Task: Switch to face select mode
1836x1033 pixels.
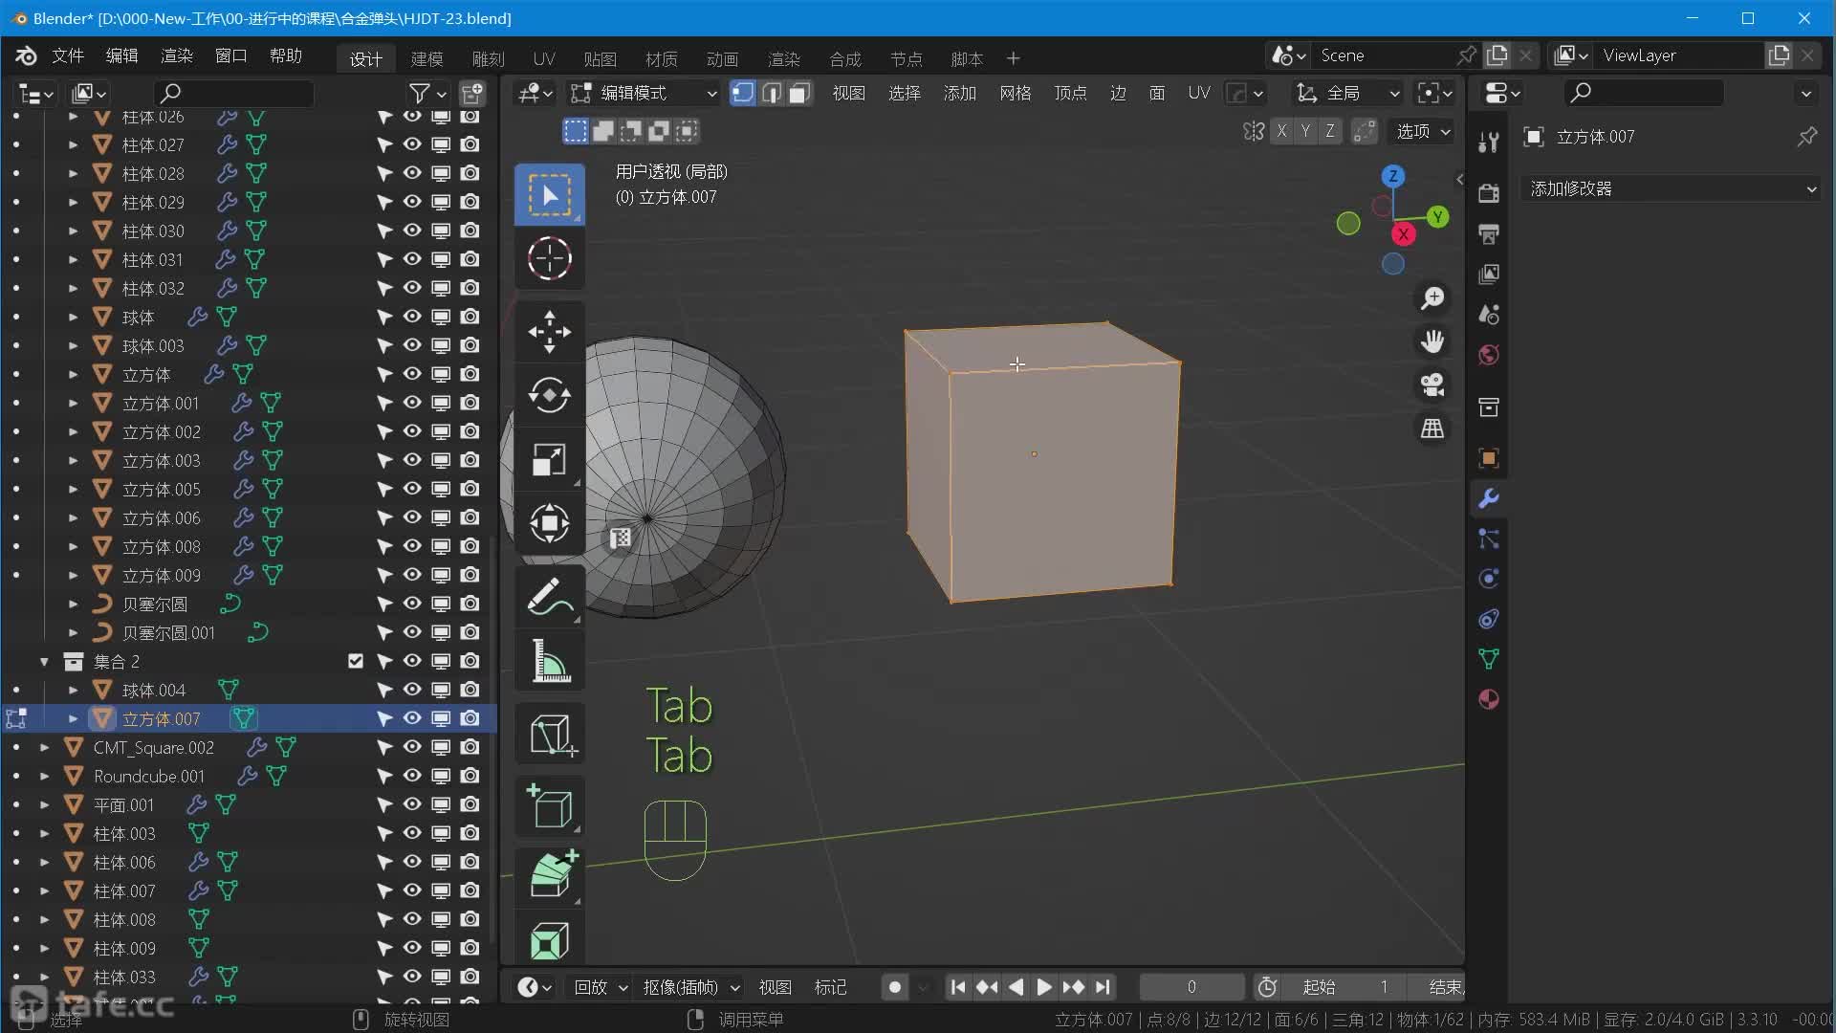Action: click(799, 93)
